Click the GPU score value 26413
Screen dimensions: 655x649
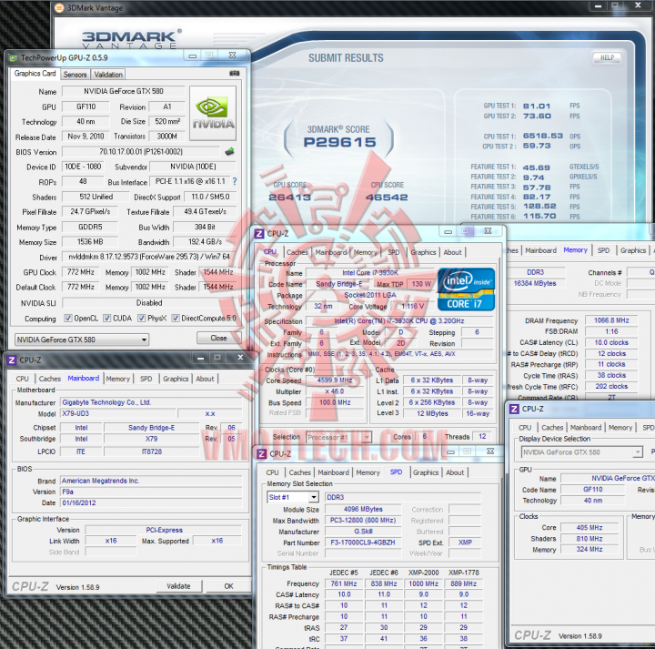coord(289,198)
